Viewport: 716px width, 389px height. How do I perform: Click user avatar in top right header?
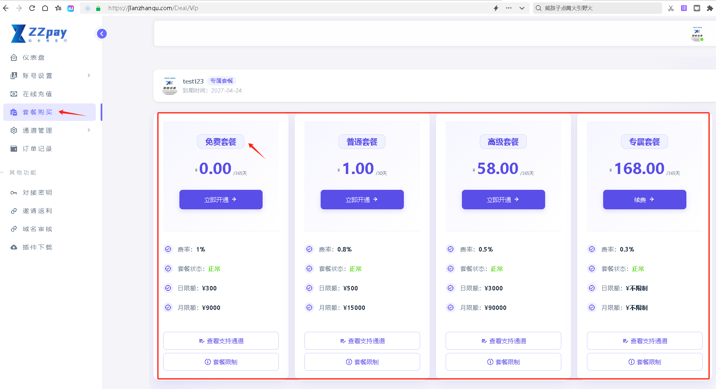[697, 34]
